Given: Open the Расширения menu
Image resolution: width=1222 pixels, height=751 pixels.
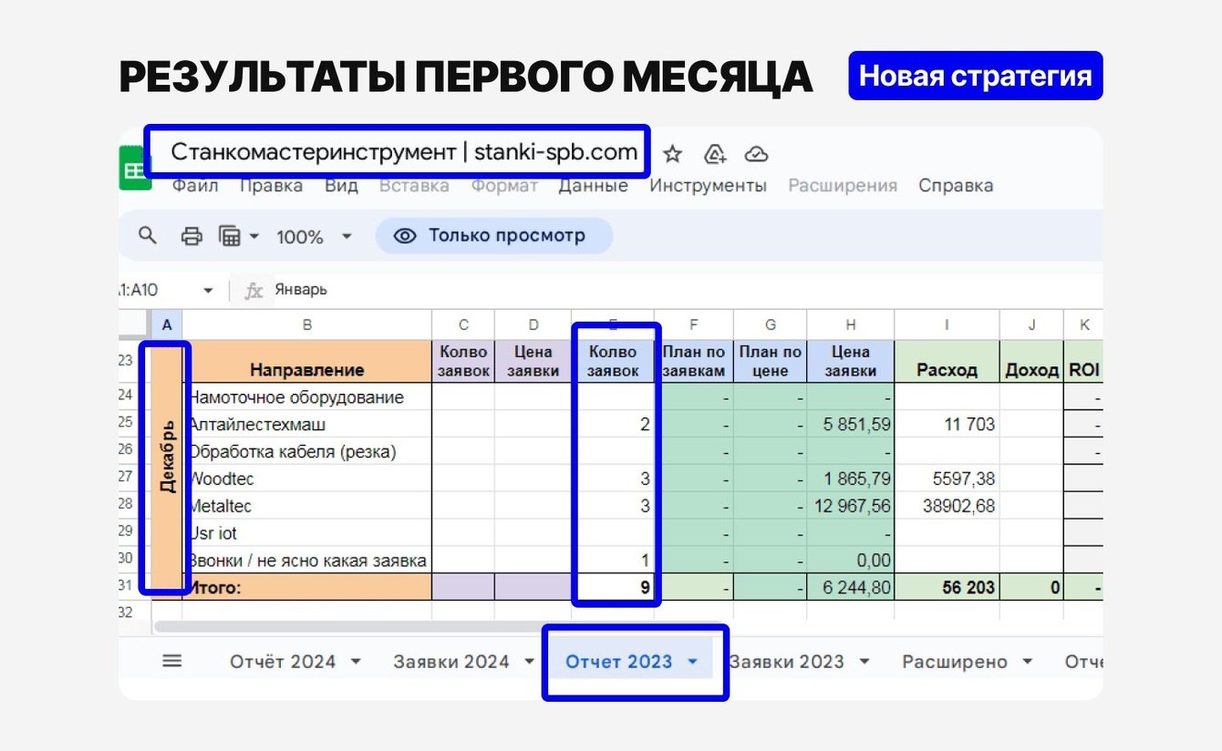Looking at the screenshot, I should [843, 186].
